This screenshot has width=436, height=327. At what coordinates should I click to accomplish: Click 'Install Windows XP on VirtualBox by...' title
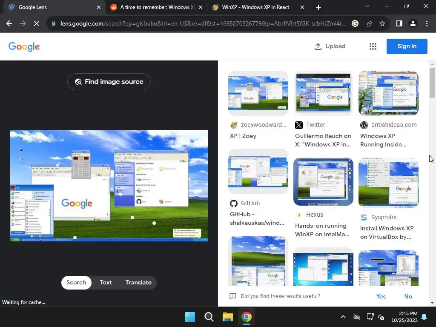(x=387, y=232)
